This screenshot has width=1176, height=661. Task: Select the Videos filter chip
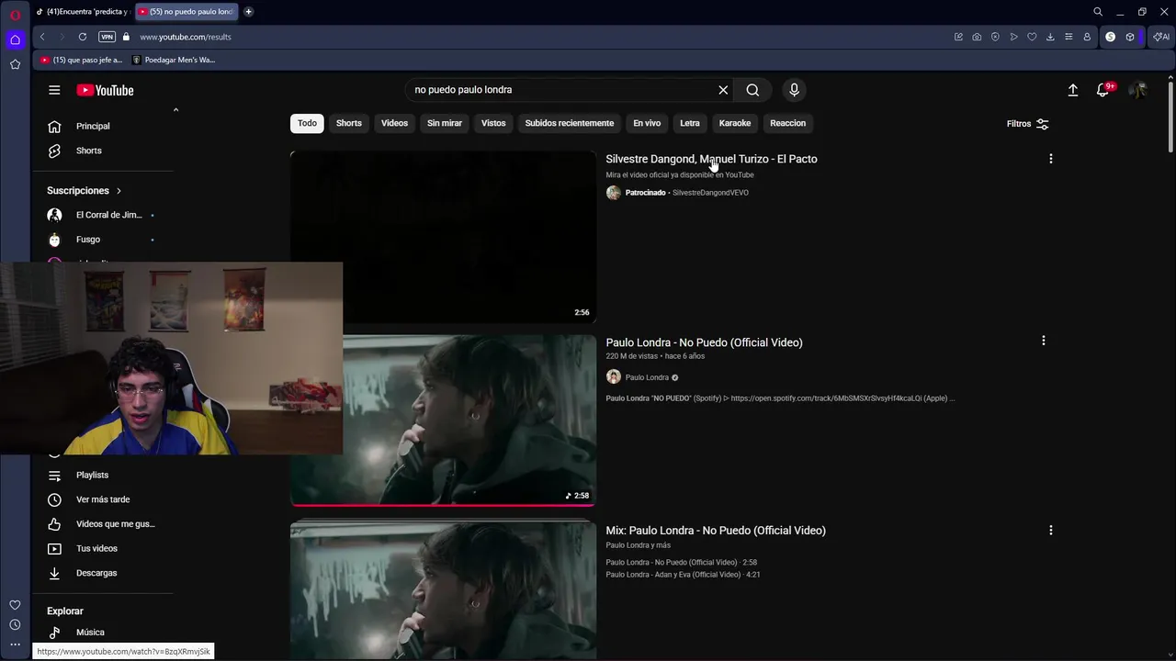pyautogui.click(x=394, y=123)
